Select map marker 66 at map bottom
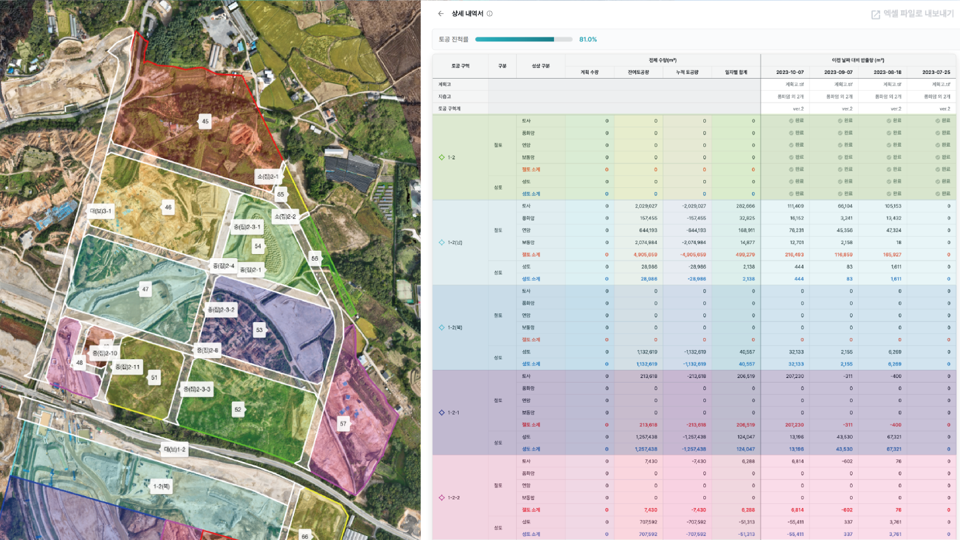Screen dimensions: 960x540 (x=305, y=536)
